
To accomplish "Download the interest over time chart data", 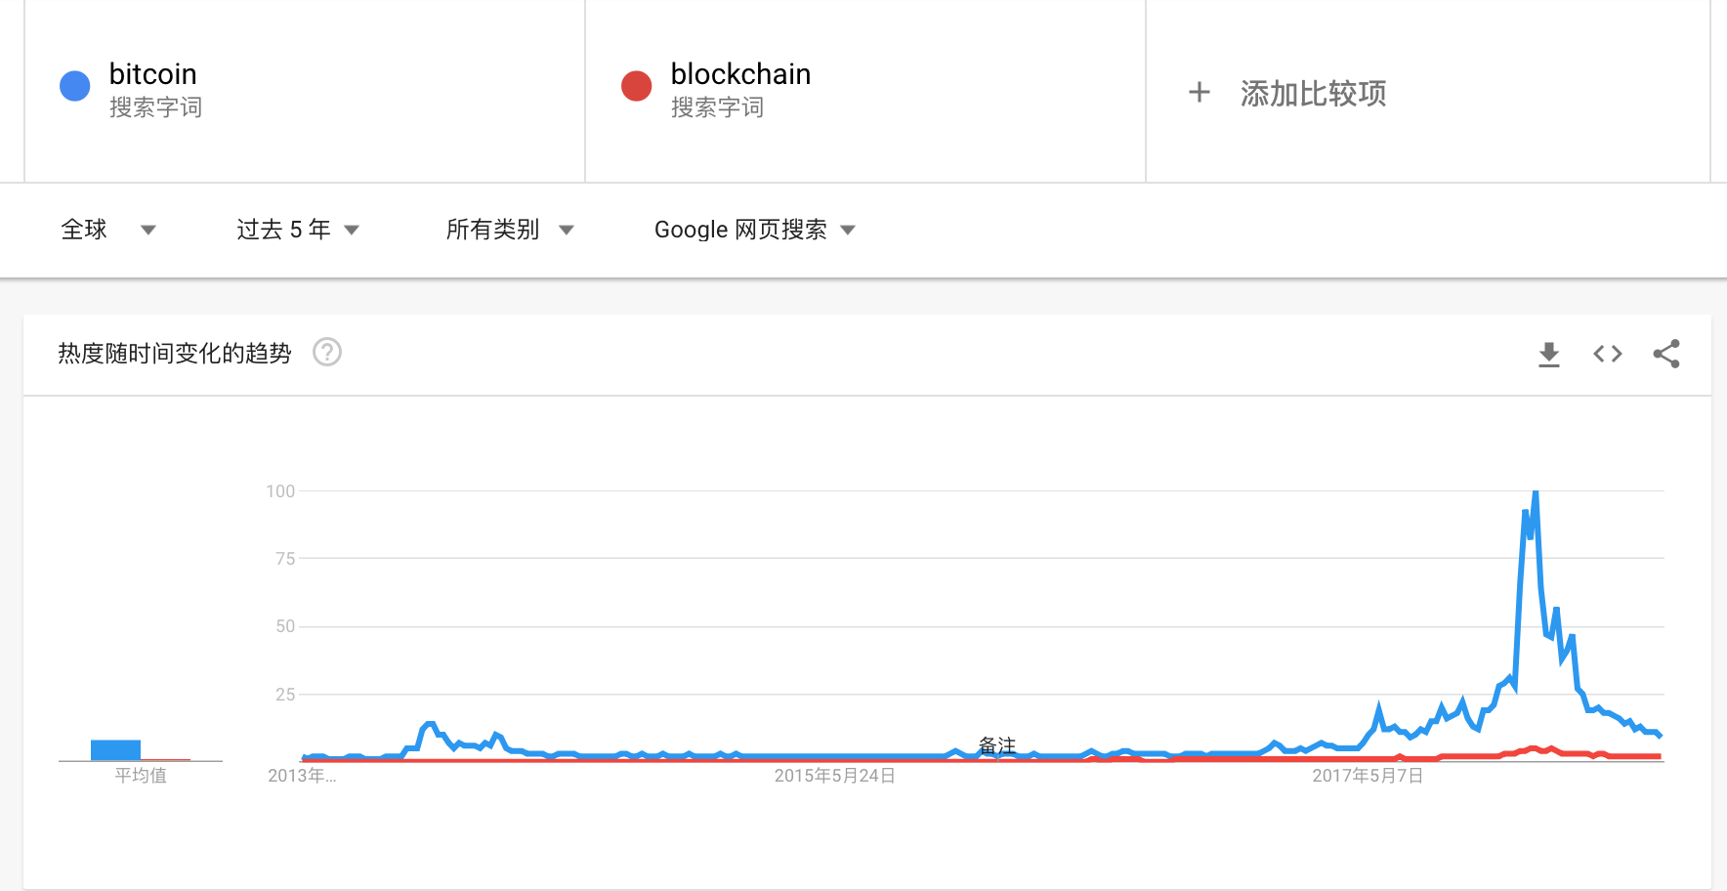I will [x=1548, y=355].
